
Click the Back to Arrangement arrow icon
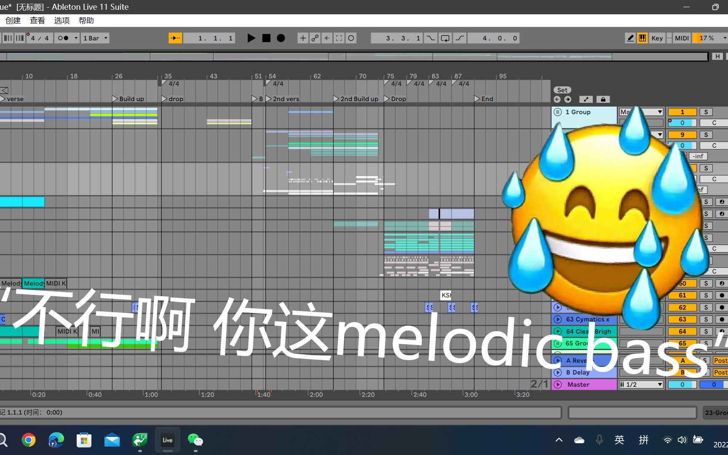click(x=327, y=38)
